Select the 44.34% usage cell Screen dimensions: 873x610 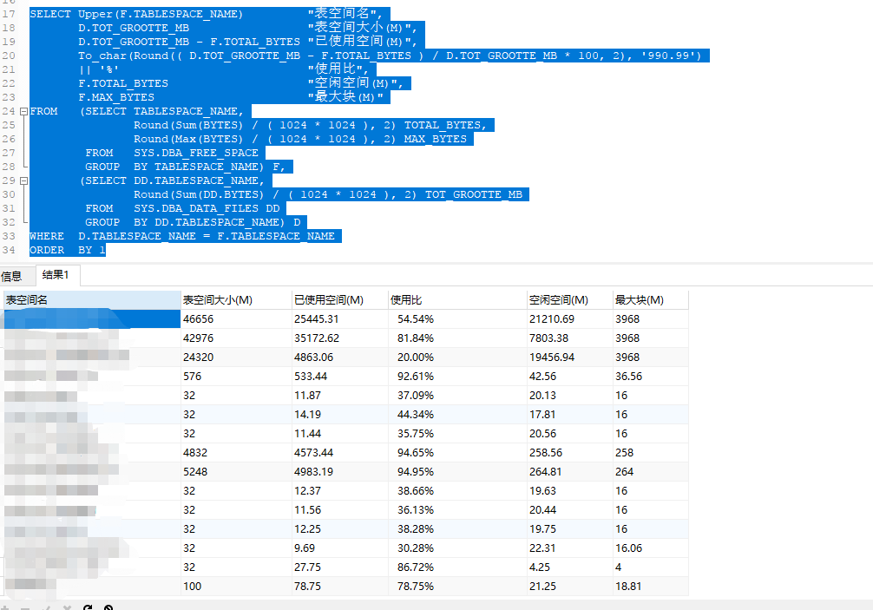coord(457,414)
